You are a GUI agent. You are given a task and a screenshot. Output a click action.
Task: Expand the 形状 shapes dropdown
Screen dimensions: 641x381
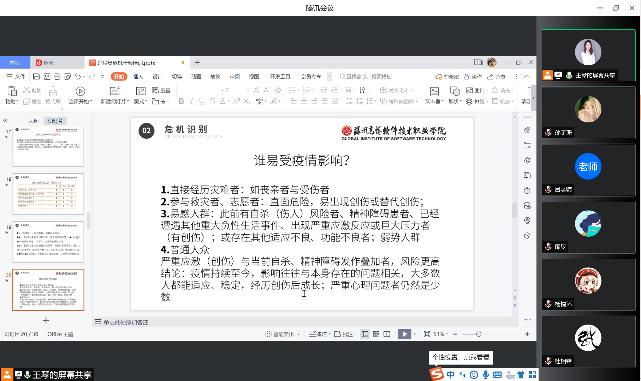tap(455, 102)
